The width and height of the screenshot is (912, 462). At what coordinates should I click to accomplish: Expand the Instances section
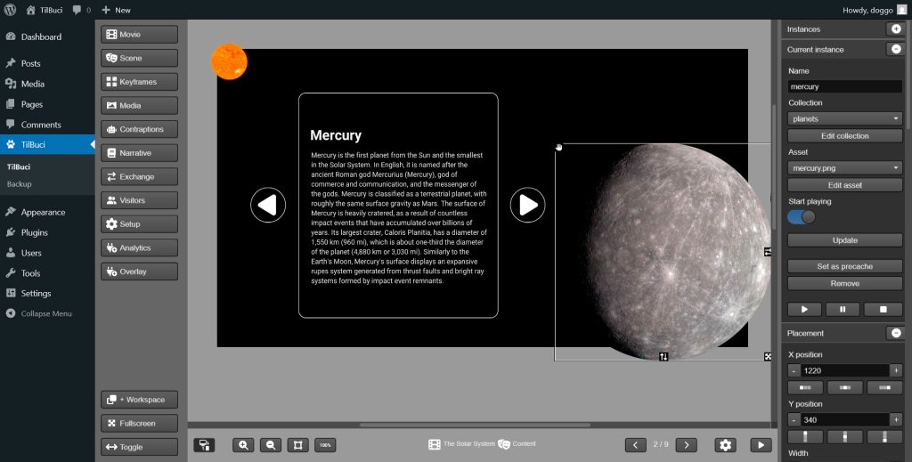(895, 29)
